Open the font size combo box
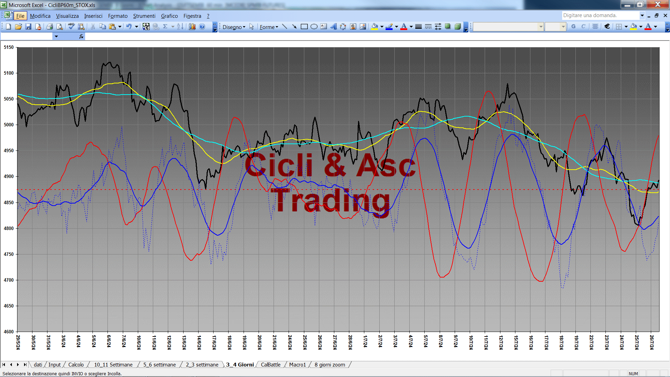Viewport: 670px width, 377px height. (x=555, y=27)
